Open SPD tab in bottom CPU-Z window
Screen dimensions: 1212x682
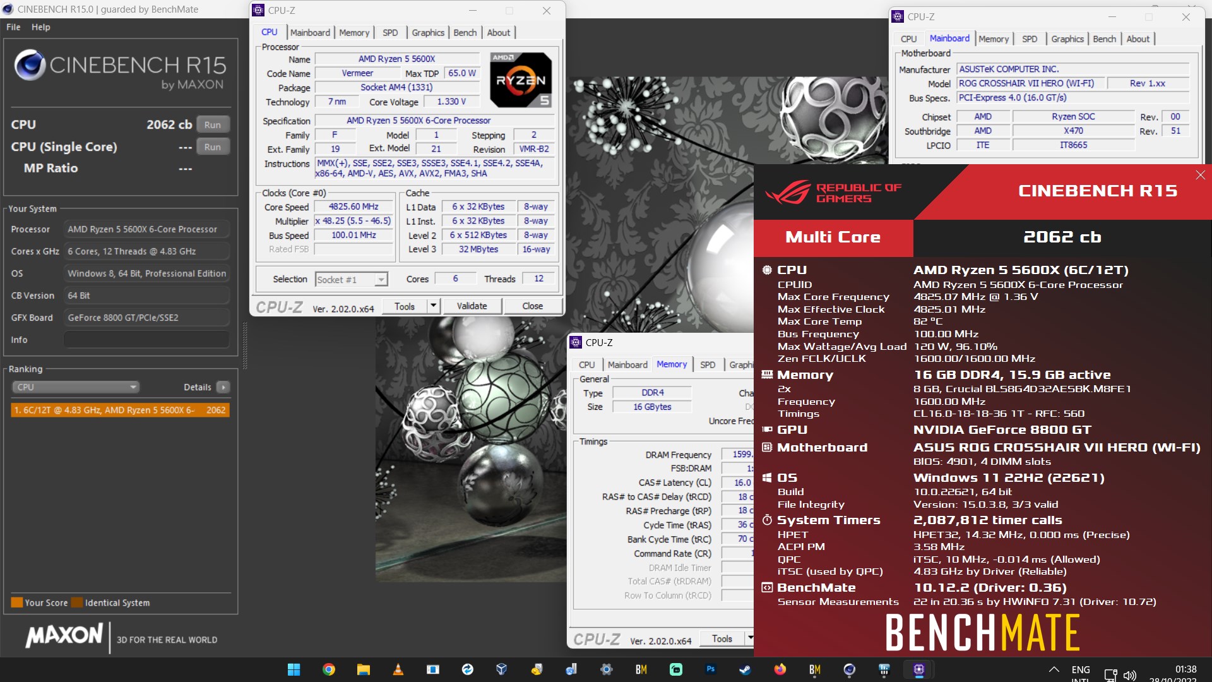708,364
